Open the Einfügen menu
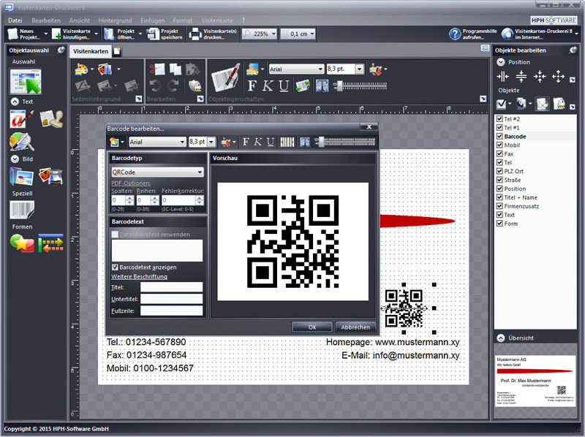The image size is (585, 437). point(152,20)
